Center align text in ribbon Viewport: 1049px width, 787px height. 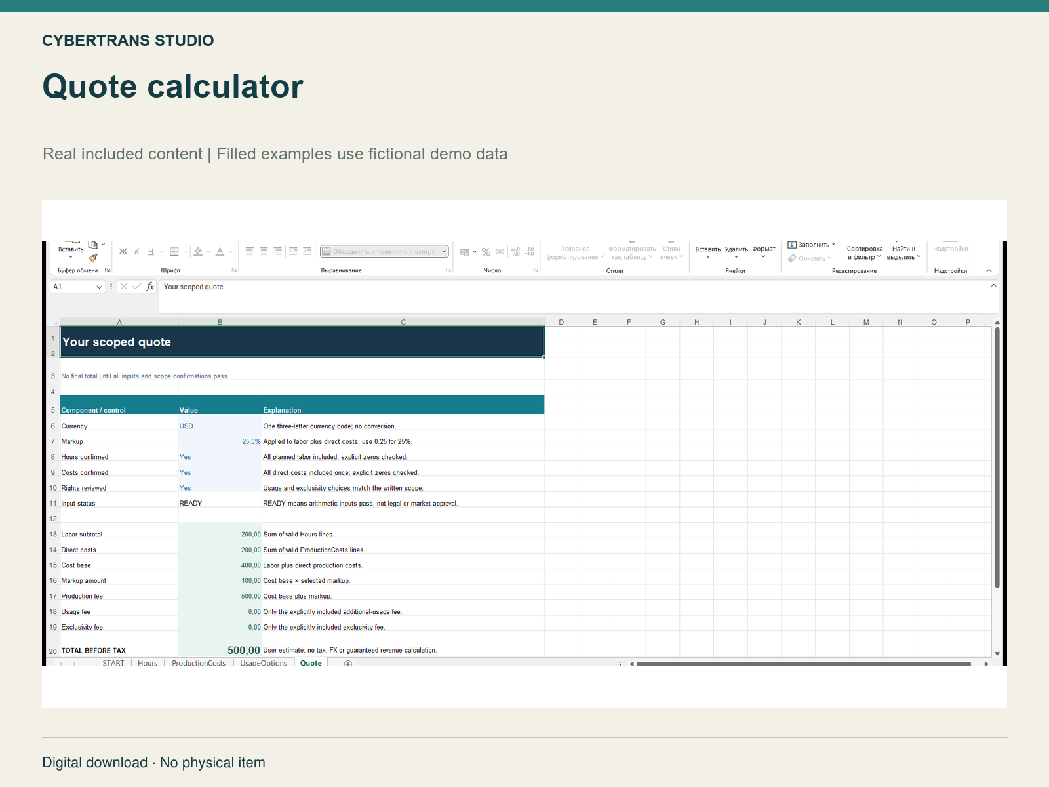(264, 251)
